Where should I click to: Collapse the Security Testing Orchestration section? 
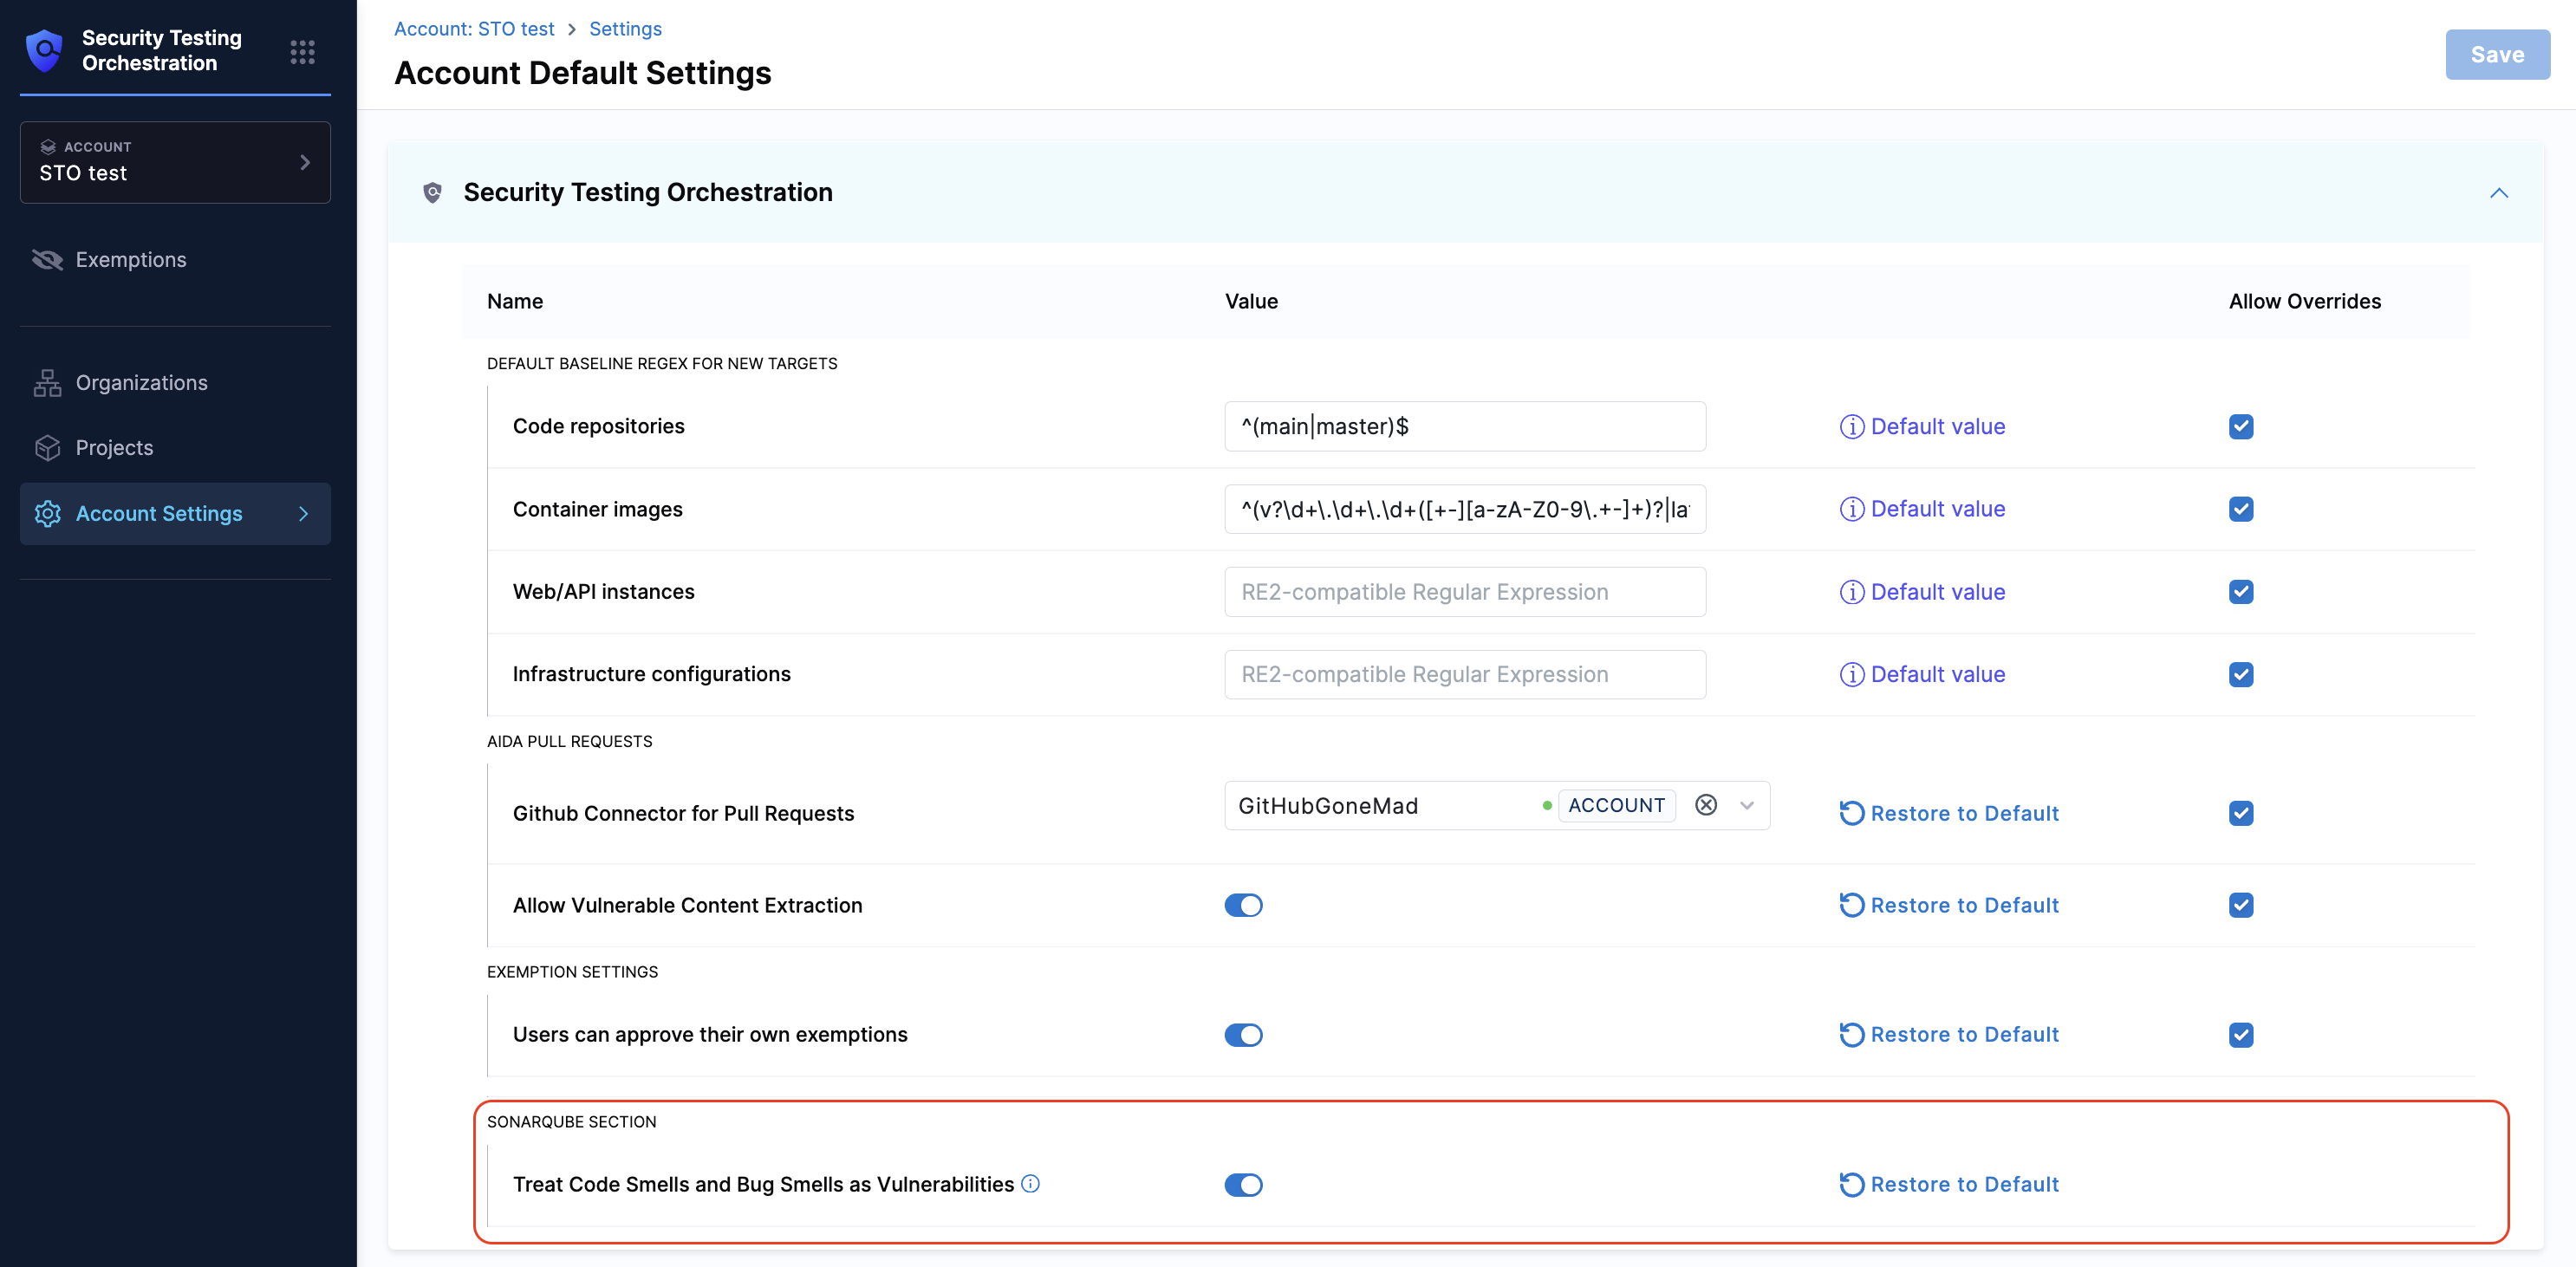[x=2498, y=193]
